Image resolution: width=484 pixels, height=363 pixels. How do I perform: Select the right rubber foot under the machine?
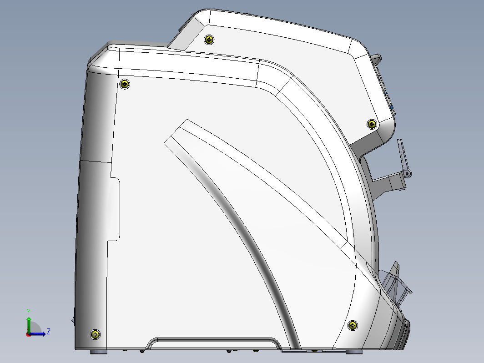[354, 352]
